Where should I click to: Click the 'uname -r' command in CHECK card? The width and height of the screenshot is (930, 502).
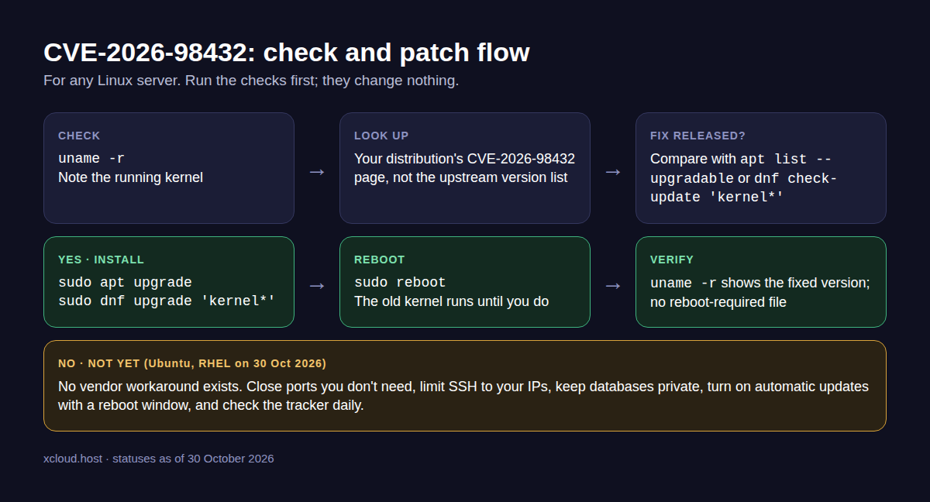pos(91,159)
